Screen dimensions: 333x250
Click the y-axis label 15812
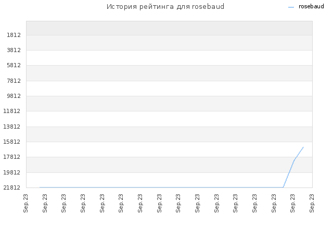(12, 142)
